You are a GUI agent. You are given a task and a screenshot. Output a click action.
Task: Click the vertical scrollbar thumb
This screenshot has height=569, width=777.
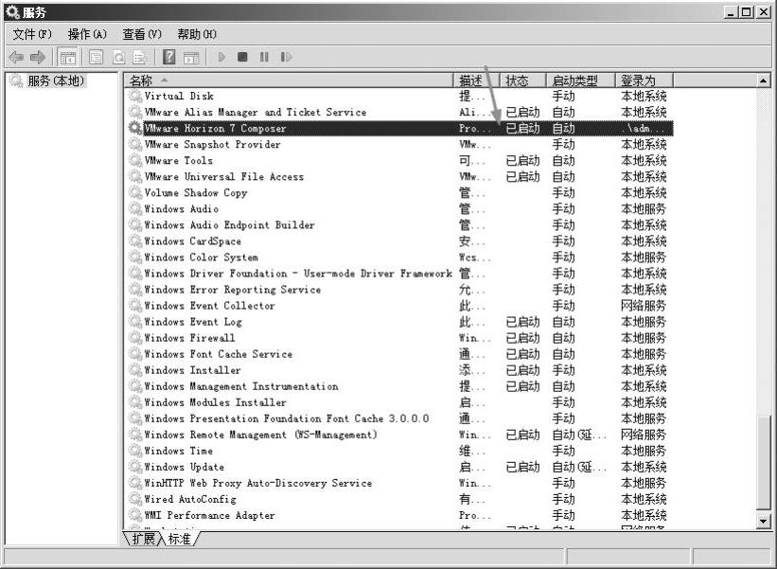[x=763, y=462]
